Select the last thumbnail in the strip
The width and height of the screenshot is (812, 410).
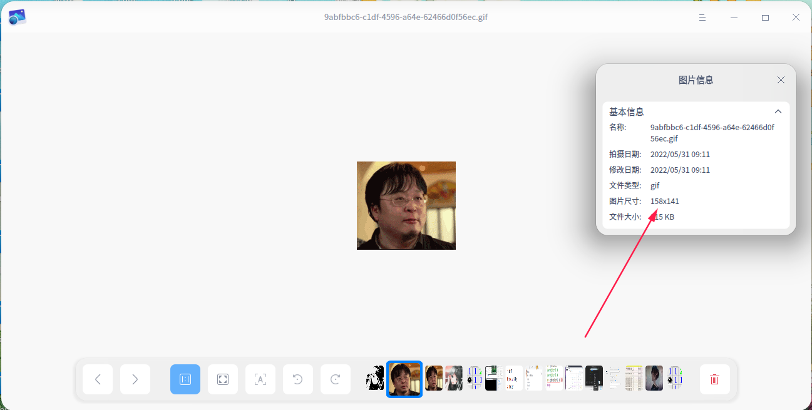(674, 378)
